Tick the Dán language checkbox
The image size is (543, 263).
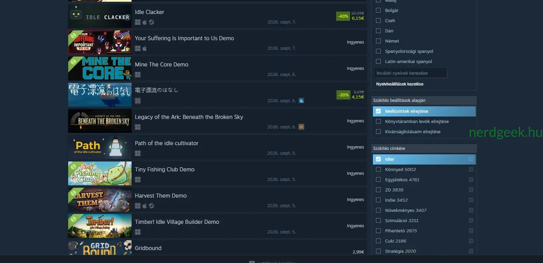[x=378, y=31]
